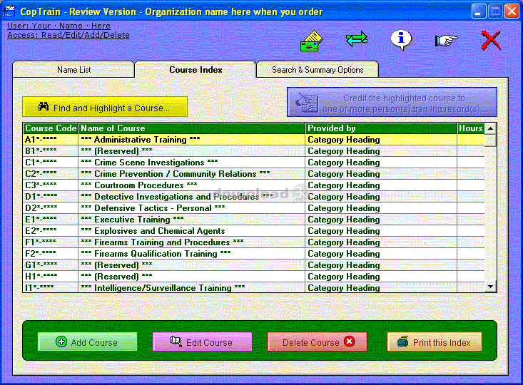
Task: Click Find and Highlight a Course button
Action: coord(105,108)
